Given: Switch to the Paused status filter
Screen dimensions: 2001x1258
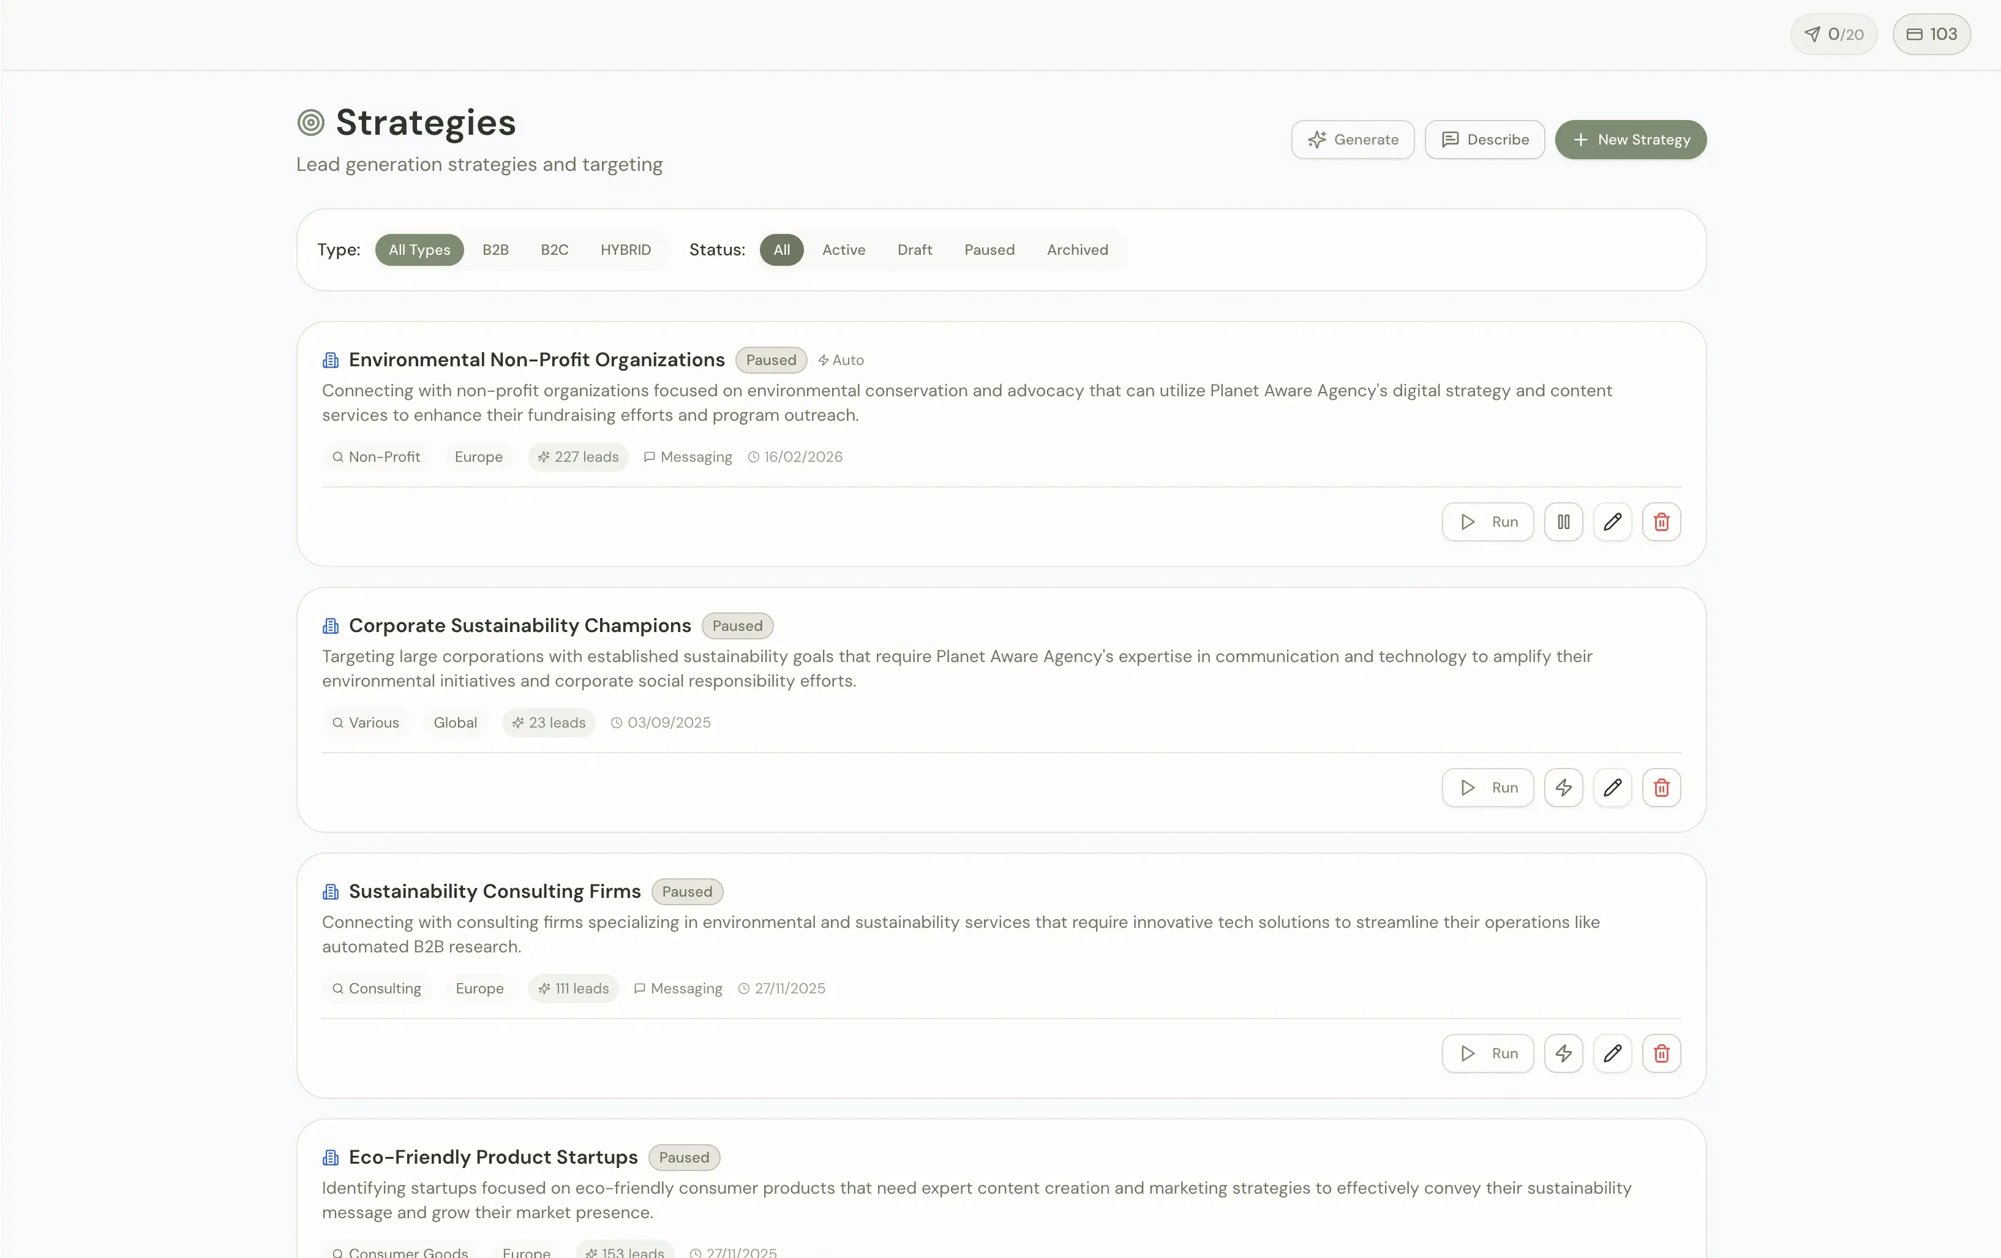Looking at the screenshot, I should pyautogui.click(x=989, y=249).
